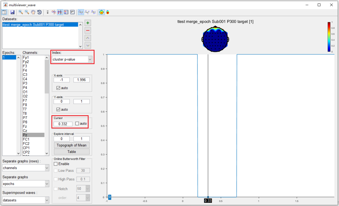Click the Datasets list scroll-up arrow

tap(80, 25)
